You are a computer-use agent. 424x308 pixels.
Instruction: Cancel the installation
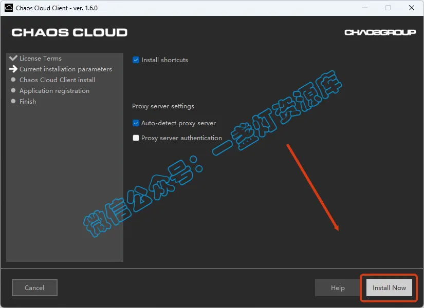coord(34,288)
